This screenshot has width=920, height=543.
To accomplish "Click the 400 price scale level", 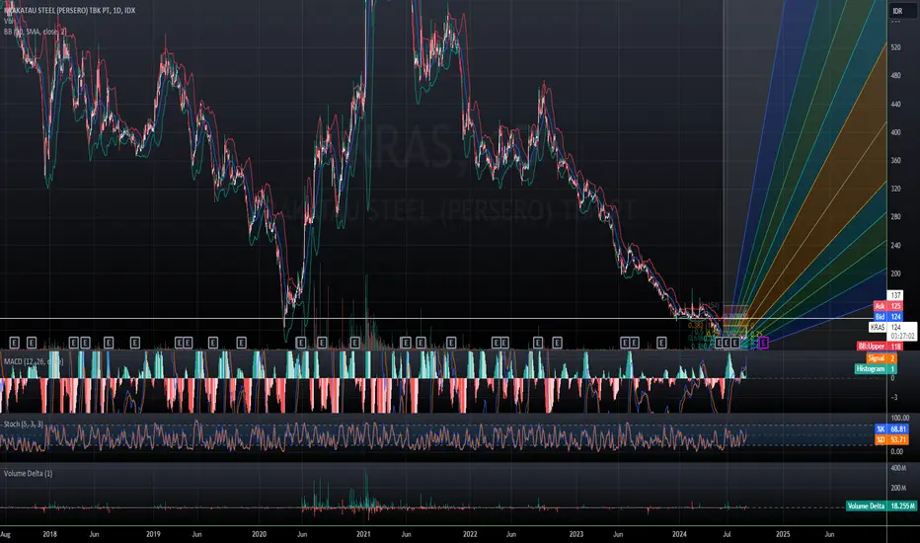I will click(x=895, y=132).
